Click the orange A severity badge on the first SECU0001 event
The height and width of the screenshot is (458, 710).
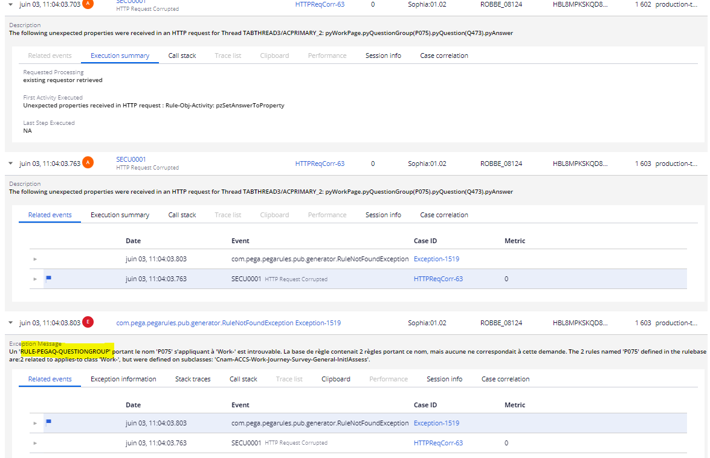pos(88,5)
